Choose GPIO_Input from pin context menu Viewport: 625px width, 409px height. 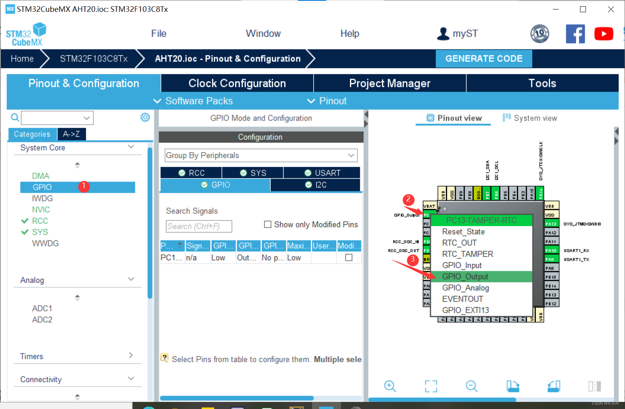pyautogui.click(x=482, y=265)
